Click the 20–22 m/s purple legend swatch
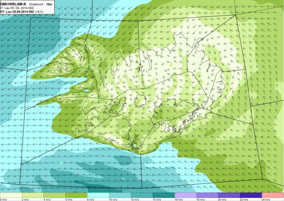The height and width of the screenshot is (201, 284). tap(229, 195)
